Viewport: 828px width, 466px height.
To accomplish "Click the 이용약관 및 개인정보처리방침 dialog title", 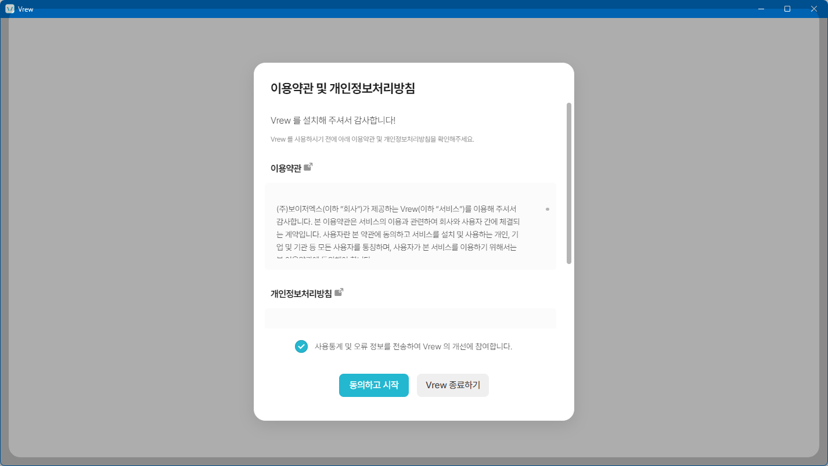I will click(x=343, y=88).
